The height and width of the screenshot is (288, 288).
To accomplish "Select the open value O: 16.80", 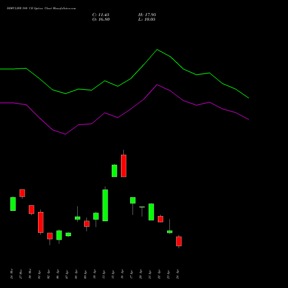I will [101, 20].
